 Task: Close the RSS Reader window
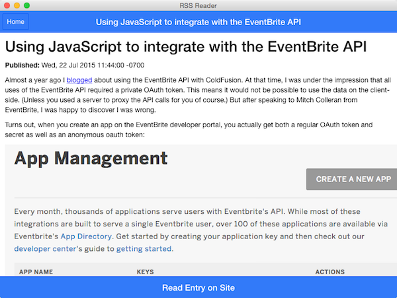tap(7, 5)
